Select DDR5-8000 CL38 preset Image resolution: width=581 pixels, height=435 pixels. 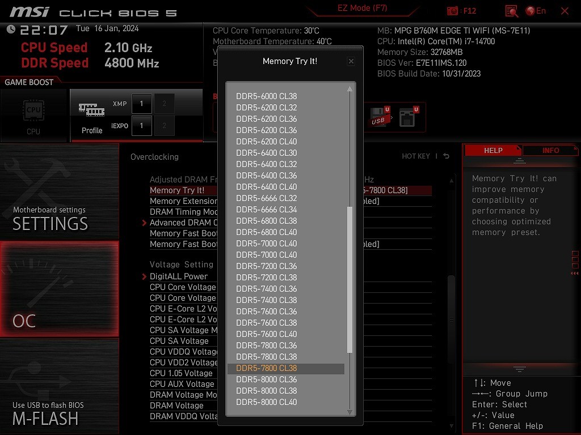pos(267,391)
